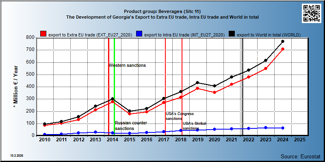325x162 pixels.
Task: Click the x-axis label 2017
Action: (x=164, y=140)
